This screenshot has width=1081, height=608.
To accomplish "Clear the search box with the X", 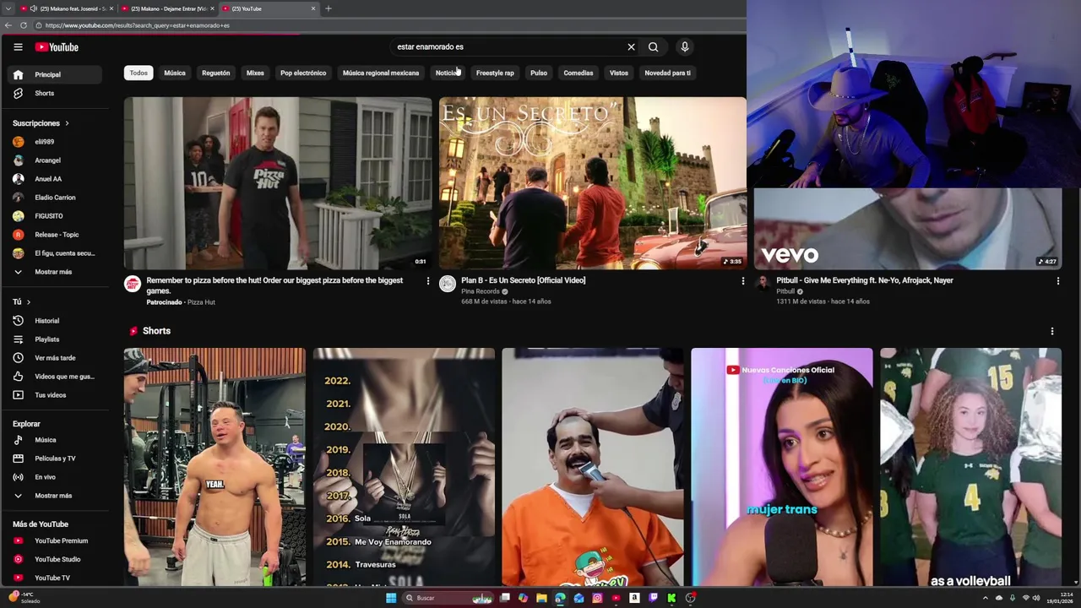I will [x=631, y=47].
